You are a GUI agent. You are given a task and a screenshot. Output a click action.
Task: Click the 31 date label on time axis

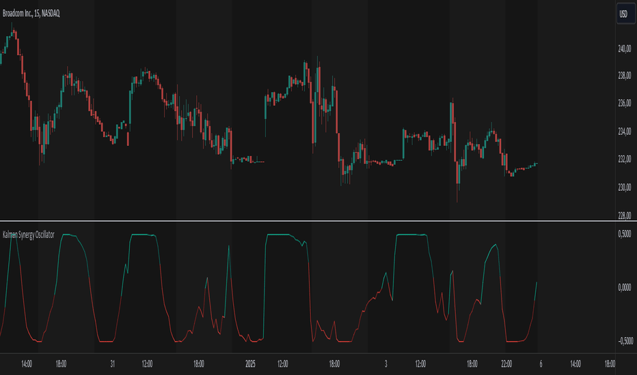point(113,363)
